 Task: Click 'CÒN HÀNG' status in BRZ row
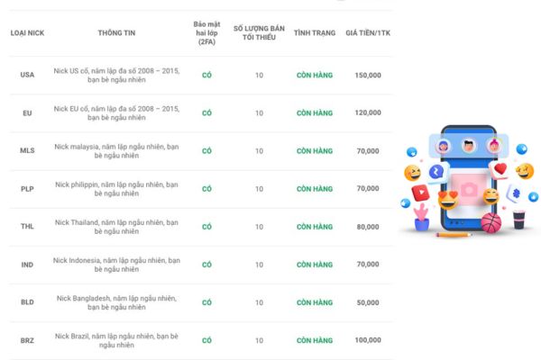[x=315, y=341]
